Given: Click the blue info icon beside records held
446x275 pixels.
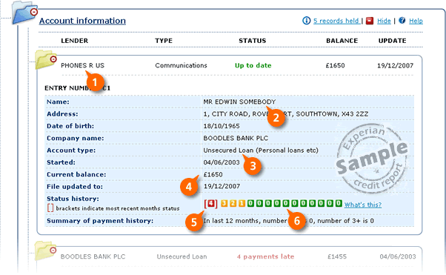Looking at the screenshot, I should [x=306, y=21].
